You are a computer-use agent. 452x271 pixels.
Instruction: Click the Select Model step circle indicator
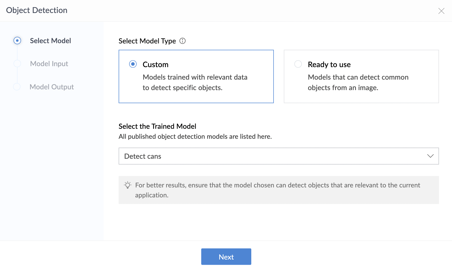(17, 41)
